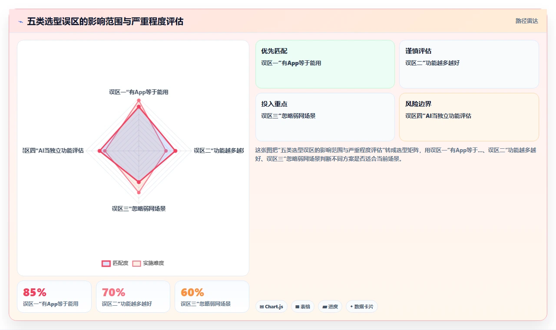Viewport: 556px width, 330px height.
Task: Open the 优先匹配 card
Action: 325,64
